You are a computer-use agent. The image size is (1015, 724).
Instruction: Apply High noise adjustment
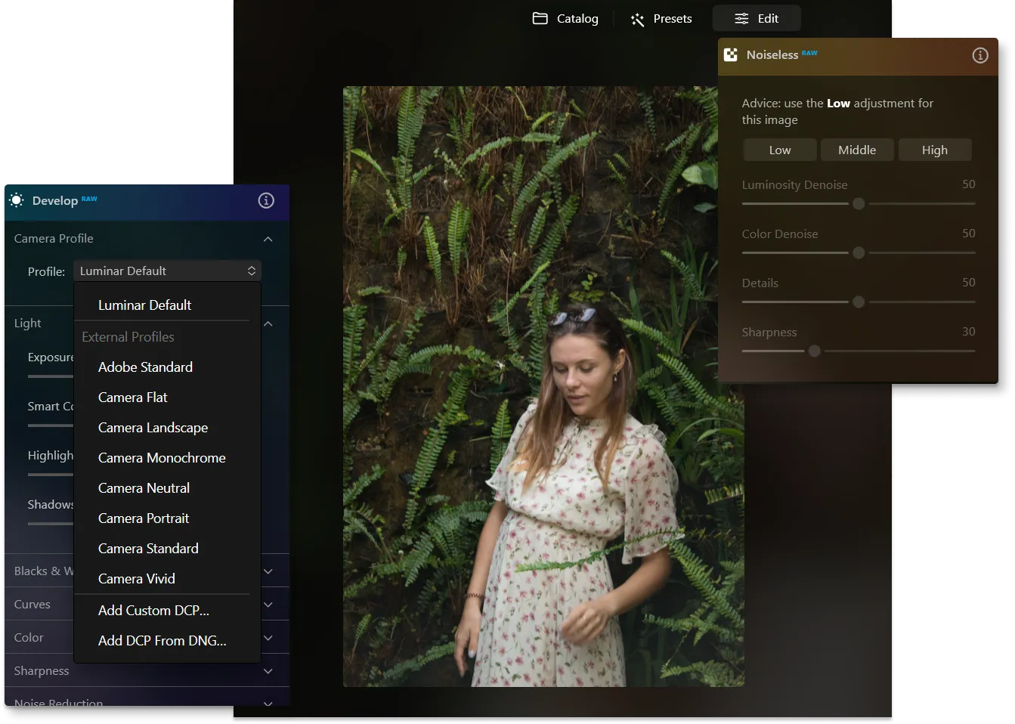point(935,150)
